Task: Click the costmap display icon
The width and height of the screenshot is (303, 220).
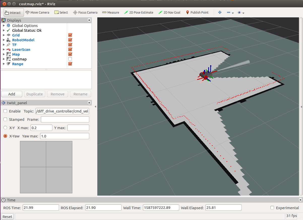Action: 9,59
